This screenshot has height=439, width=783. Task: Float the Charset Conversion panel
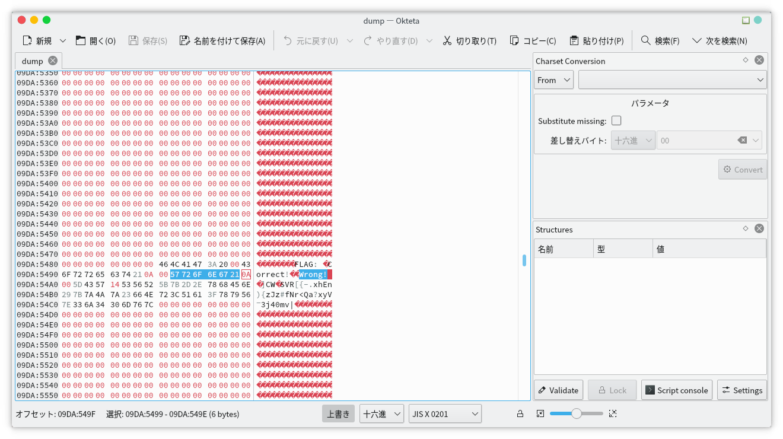[746, 60]
